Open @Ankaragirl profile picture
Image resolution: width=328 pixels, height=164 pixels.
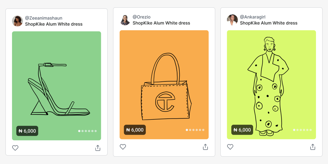click(232, 20)
